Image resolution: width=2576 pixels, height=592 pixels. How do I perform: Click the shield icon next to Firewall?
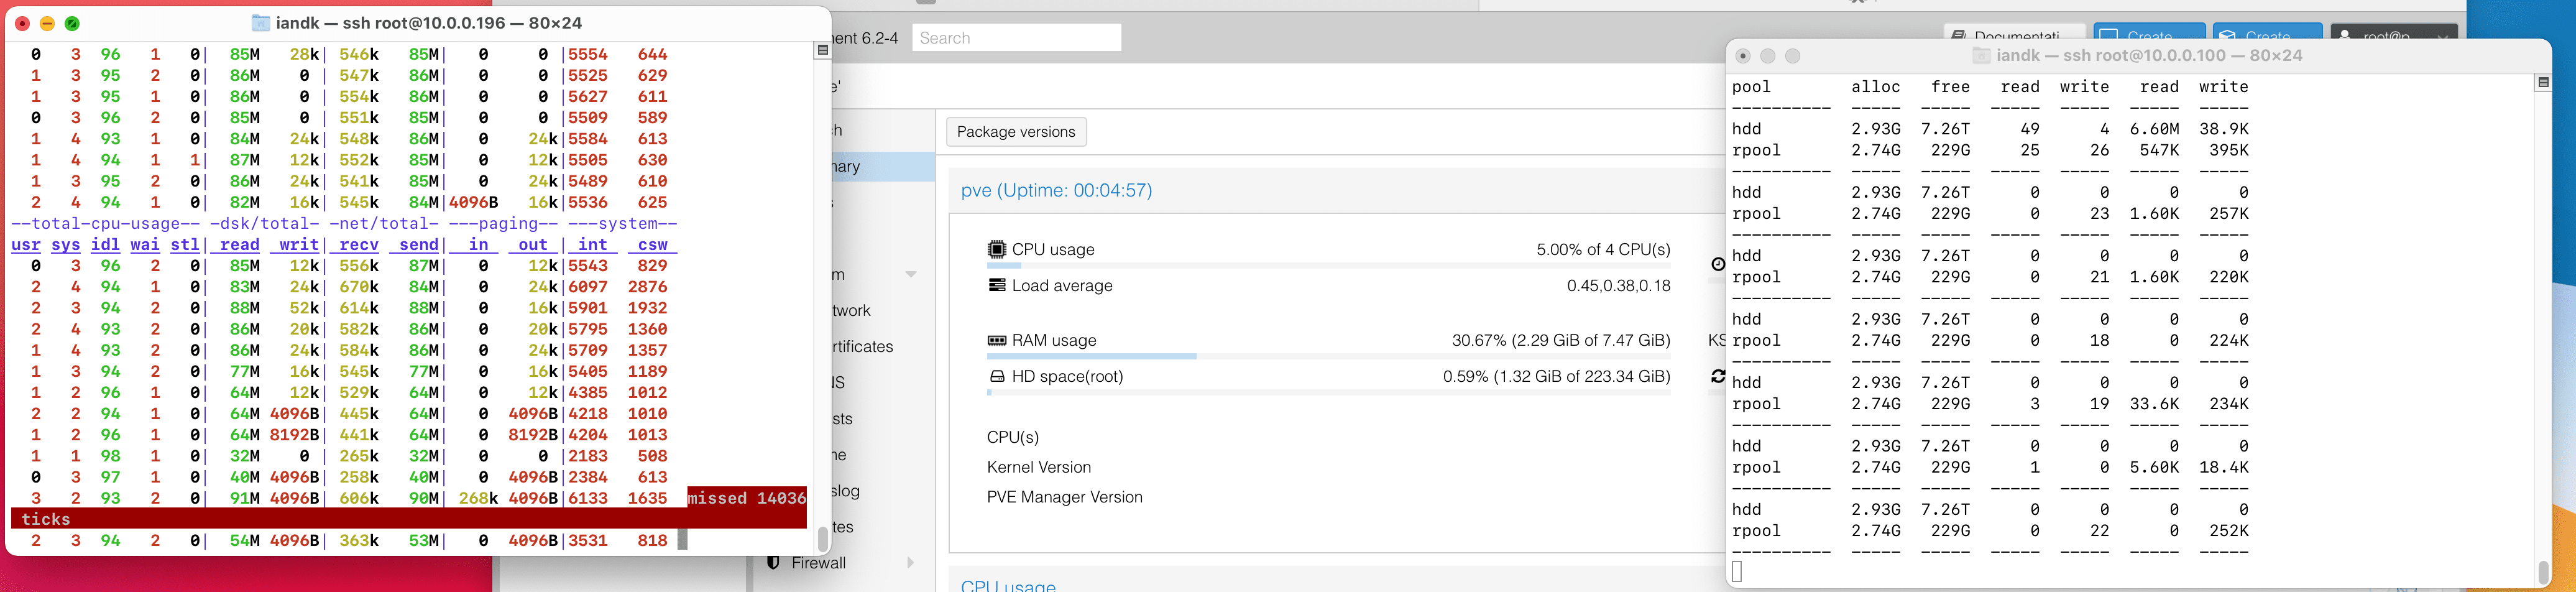click(773, 563)
